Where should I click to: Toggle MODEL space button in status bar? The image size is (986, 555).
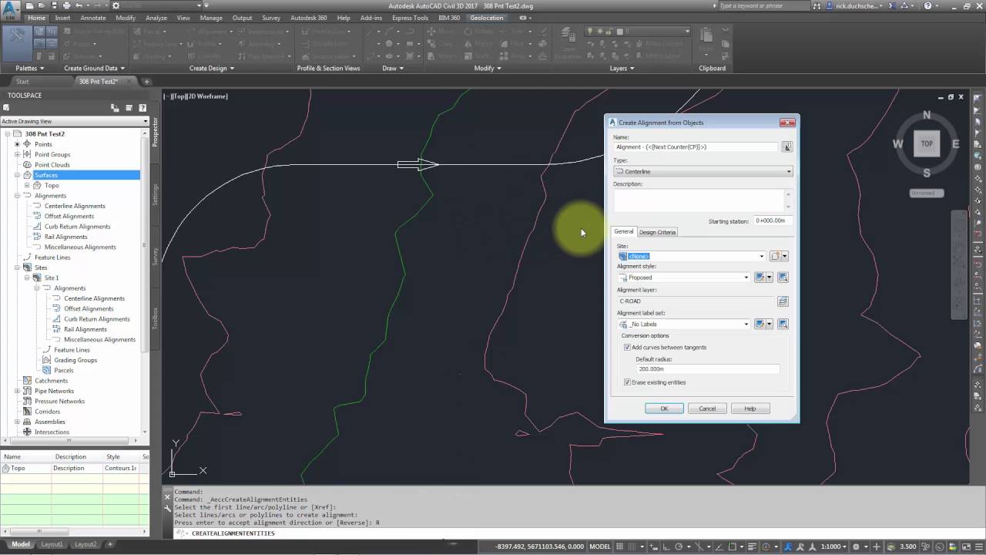(599, 547)
